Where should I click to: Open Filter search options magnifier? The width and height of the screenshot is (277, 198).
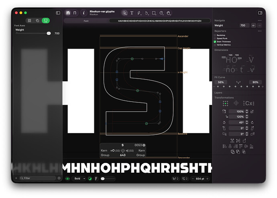pos(22,178)
